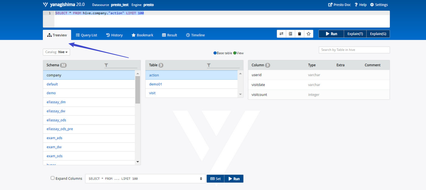Viewport: 426px width, 190px height.
Task: Click the Extra column header
Action: pyautogui.click(x=340, y=65)
